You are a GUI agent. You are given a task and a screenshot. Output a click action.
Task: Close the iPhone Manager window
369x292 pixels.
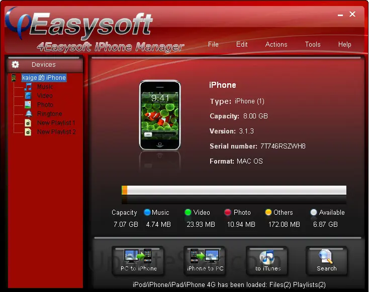tap(352, 14)
